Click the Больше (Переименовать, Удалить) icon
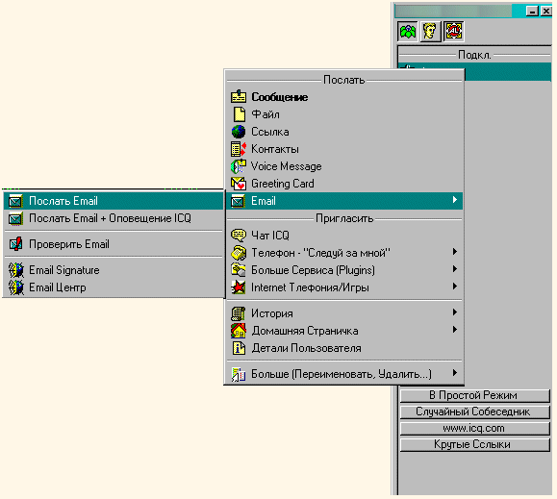Screen dimensions: 557x499 coord(239,374)
